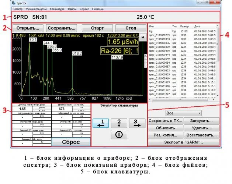Click keypad emulator button 1 with left arrow
The height and width of the screenshot is (184, 232).
pos(101,123)
